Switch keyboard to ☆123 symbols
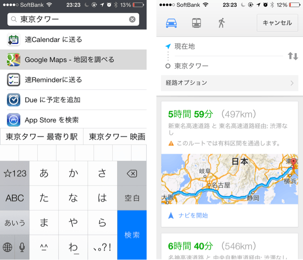Viewport: 303px width, 260px height. pos(15,173)
